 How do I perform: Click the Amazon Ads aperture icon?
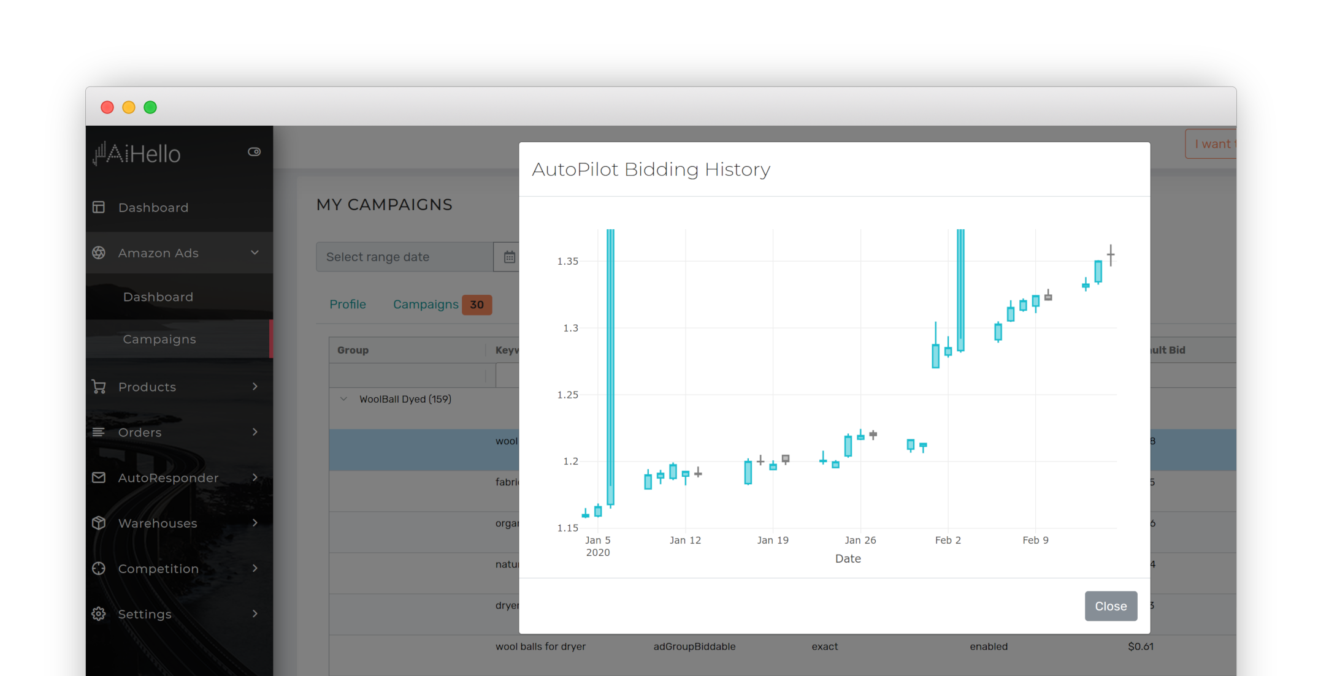coord(99,253)
